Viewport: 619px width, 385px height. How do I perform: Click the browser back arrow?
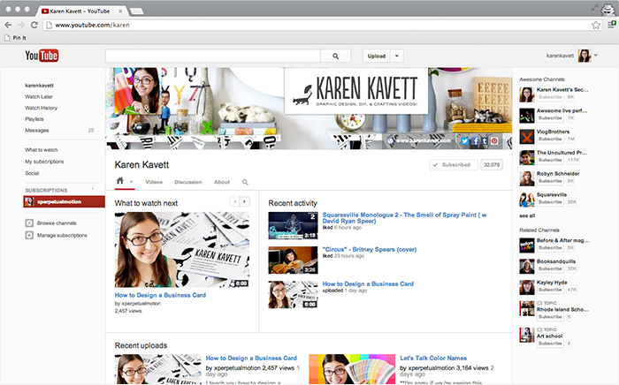pos(8,25)
